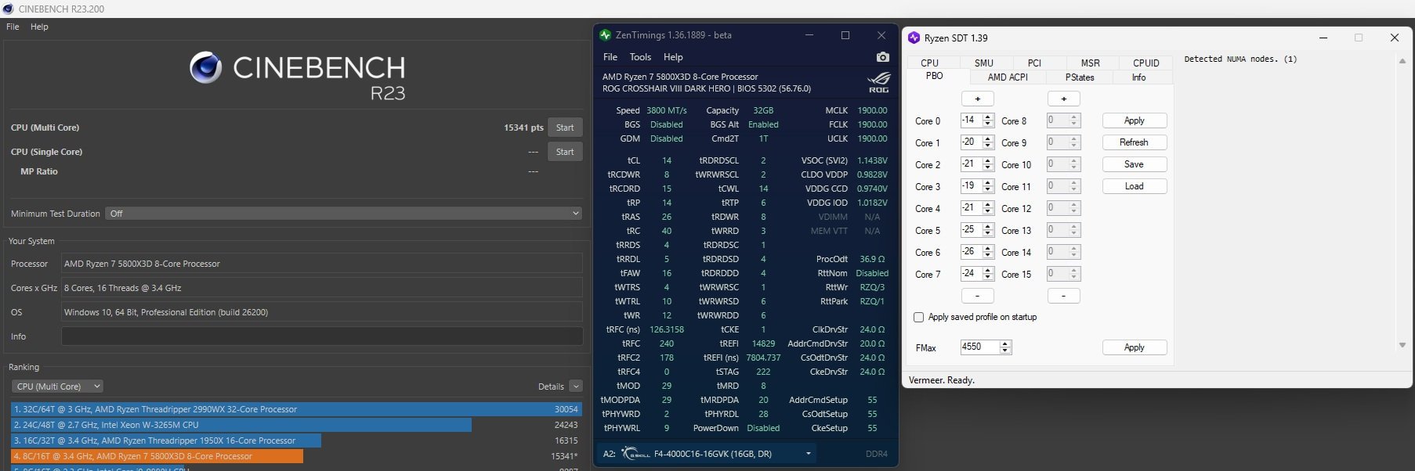Select the Ryzen 7 5800X3D orange ranking bar
The width and height of the screenshot is (1415, 471).
pyautogui.click(x=157, y=456)
